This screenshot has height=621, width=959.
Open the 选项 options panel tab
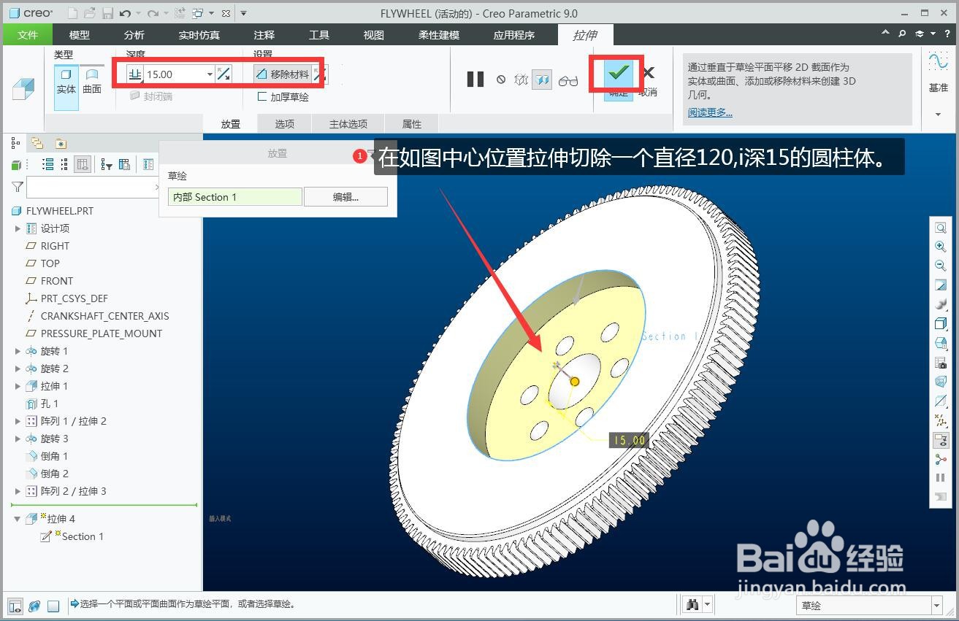(285, 123)
